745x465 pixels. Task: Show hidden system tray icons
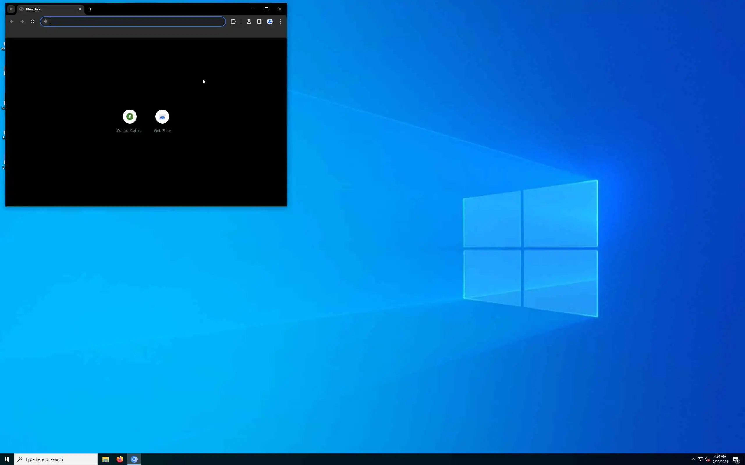pyautogui.click(x=693, y=459)
